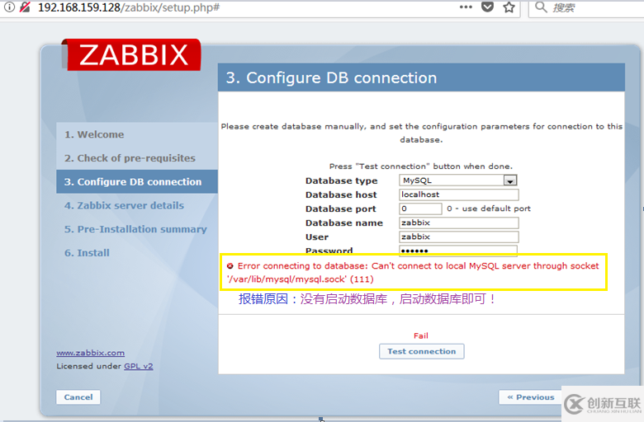Select step 2. Check of pre-requisites
This screenshot has width=644, height=422.
130,158
